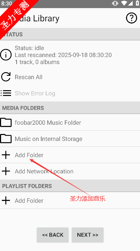Tap the battery icon in status bar
The width and height of the screenshot is (140, 251).
(137, 3)
